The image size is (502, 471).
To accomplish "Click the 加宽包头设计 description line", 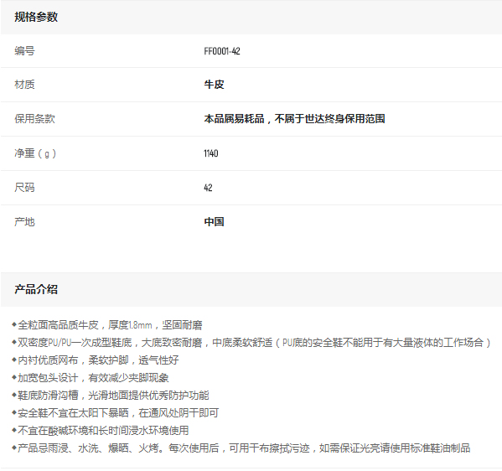I will [x=91, y=378].
